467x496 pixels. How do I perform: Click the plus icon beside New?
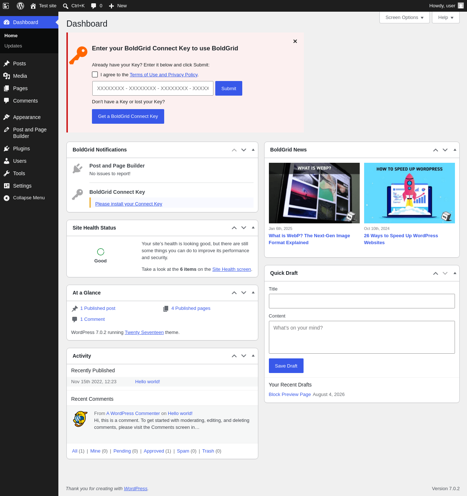pos(112,6)
